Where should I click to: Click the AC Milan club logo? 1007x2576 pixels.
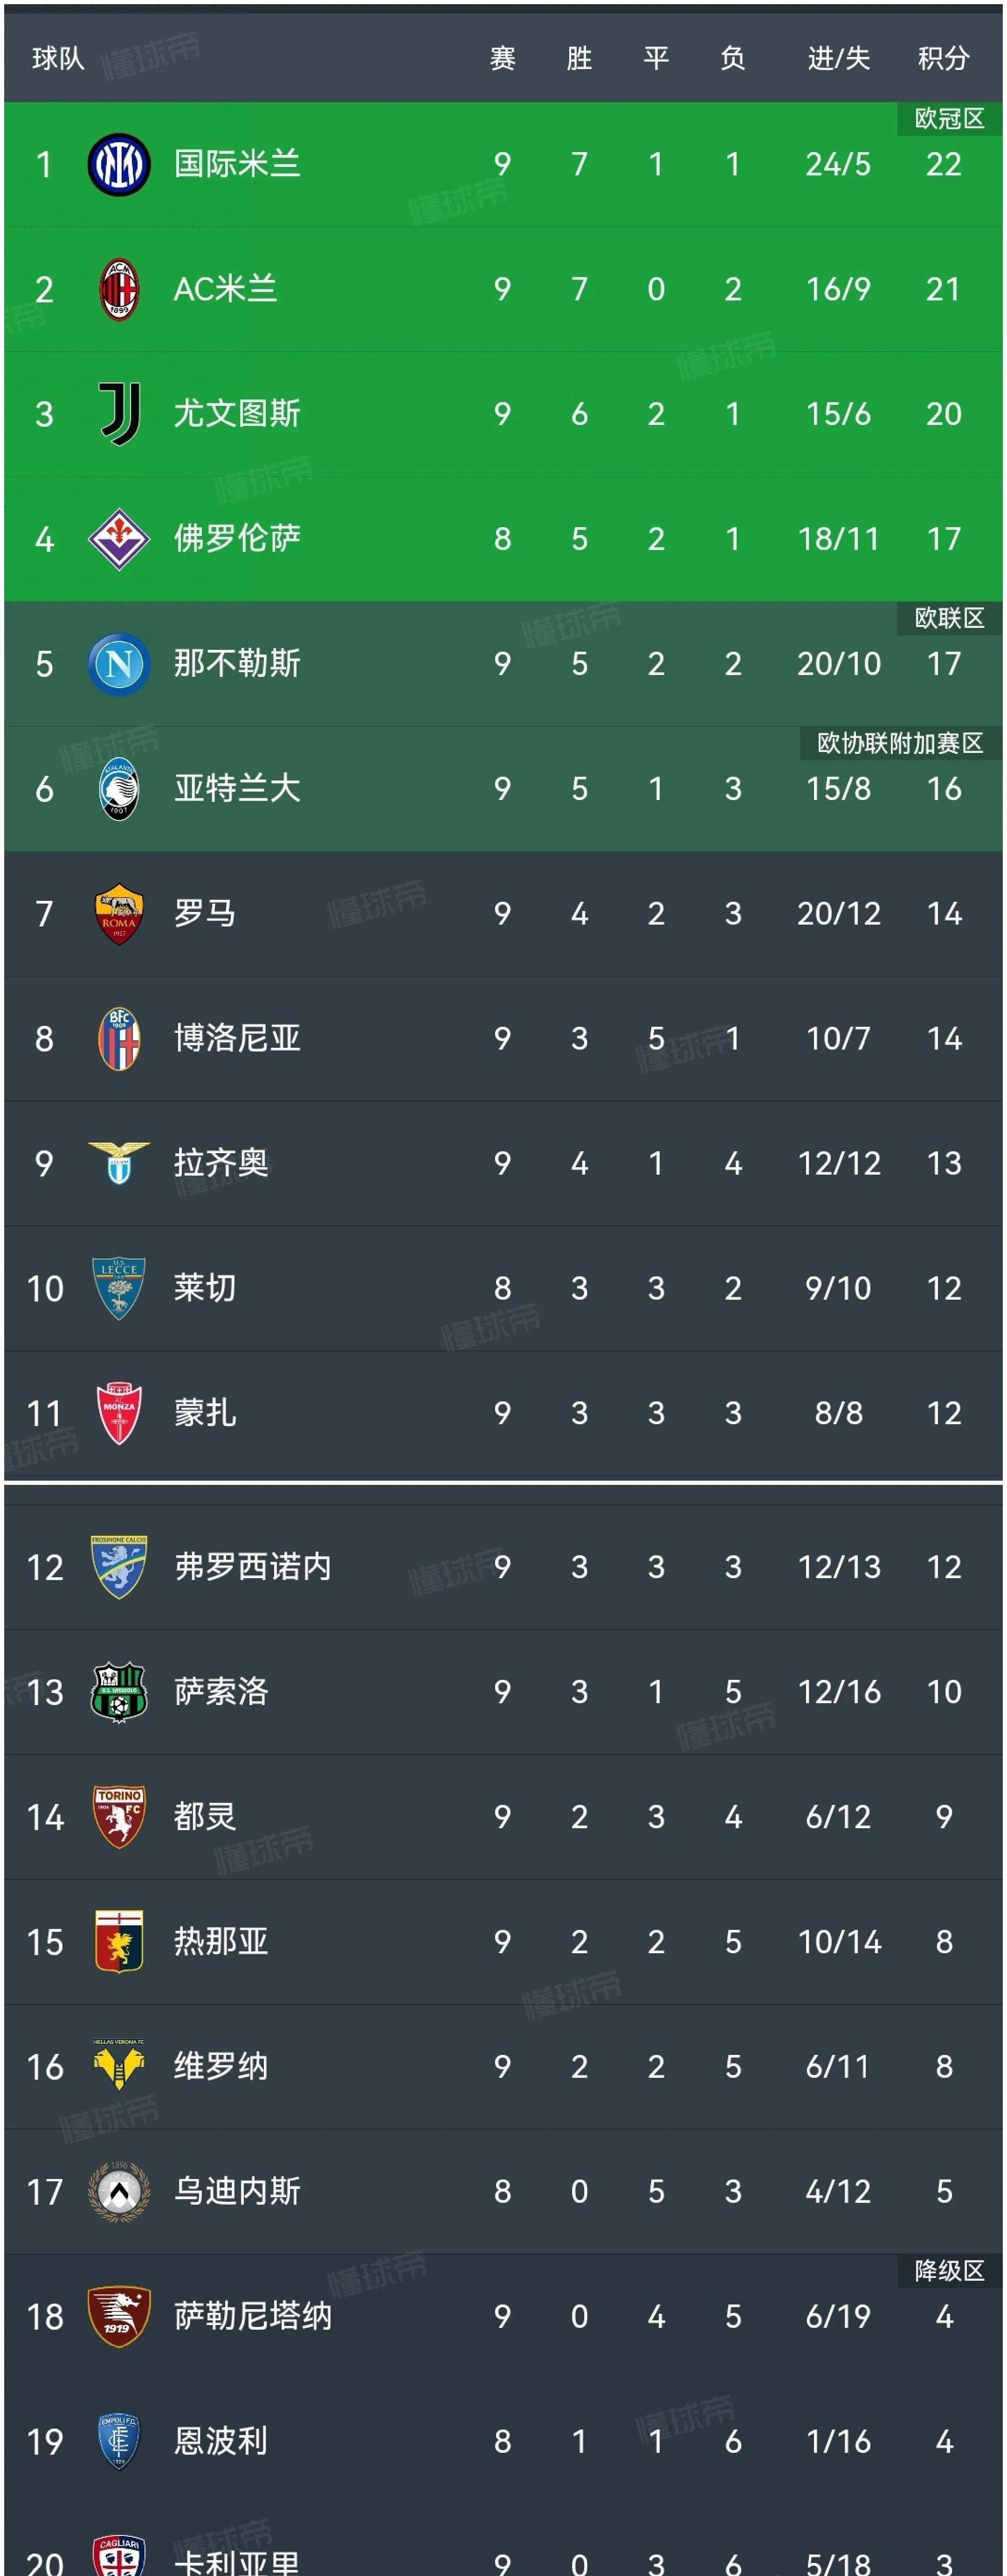tap(119, 289)
